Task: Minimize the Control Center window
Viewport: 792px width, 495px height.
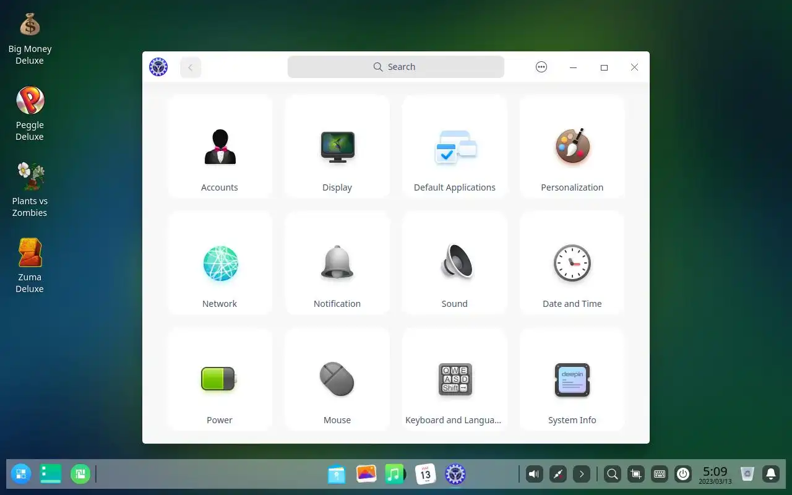Action: pyautogui.click(x=573, y=67)
